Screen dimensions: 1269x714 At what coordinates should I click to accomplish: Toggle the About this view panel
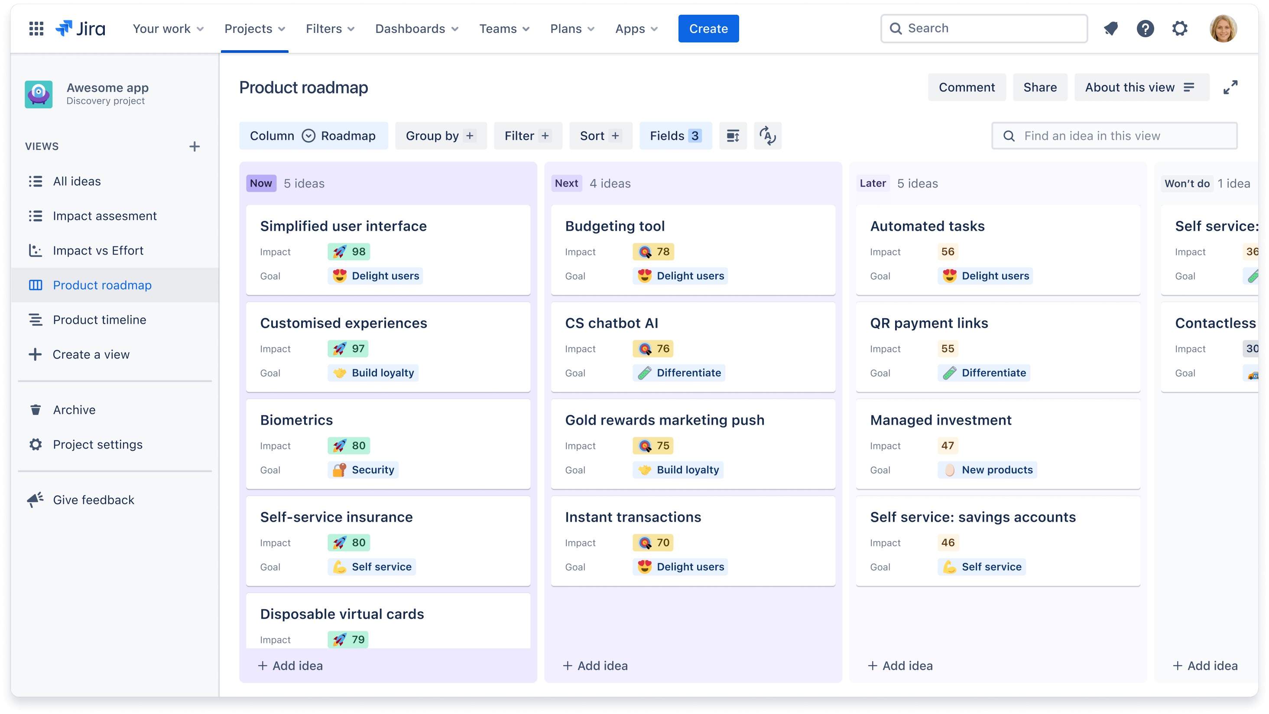coord(1139,87)
